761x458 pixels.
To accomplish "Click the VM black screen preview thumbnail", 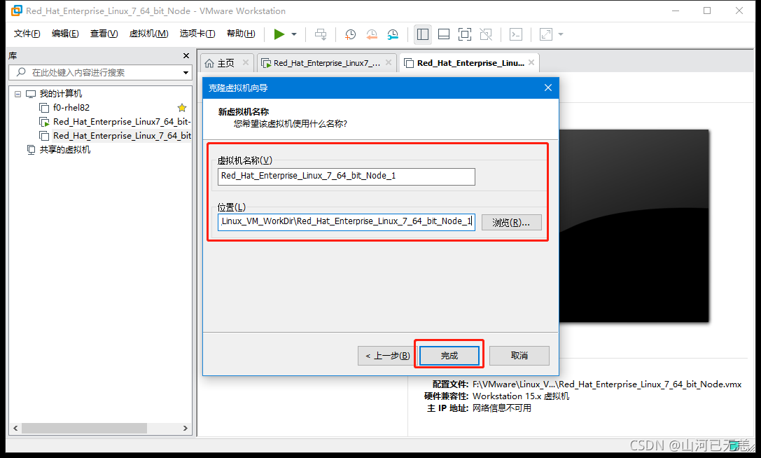I will pyautogui.click(x=634, y=225).
